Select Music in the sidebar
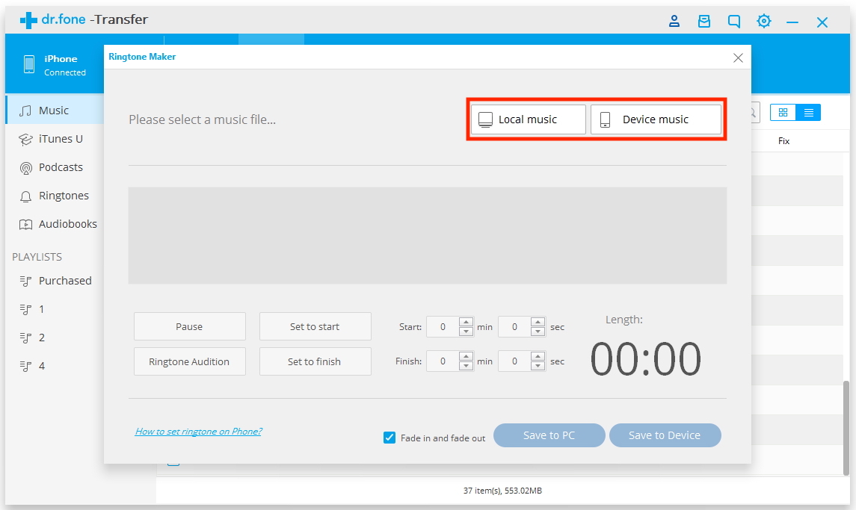 tap(55, 111)
